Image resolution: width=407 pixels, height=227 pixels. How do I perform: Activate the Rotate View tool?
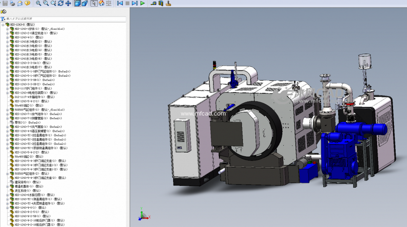pyautogui.click(x=60, y=3)
